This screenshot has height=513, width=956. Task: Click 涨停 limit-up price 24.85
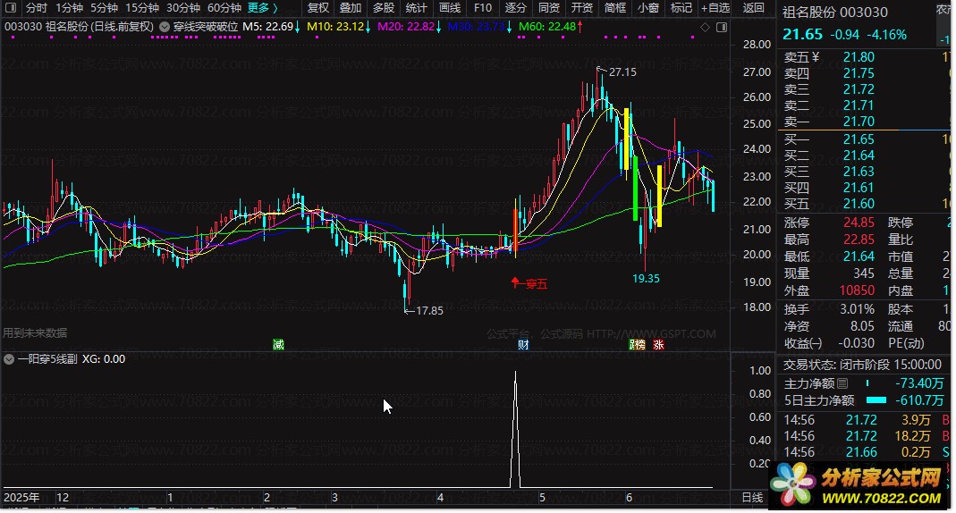pyautogui.click(x=859, y=223)
